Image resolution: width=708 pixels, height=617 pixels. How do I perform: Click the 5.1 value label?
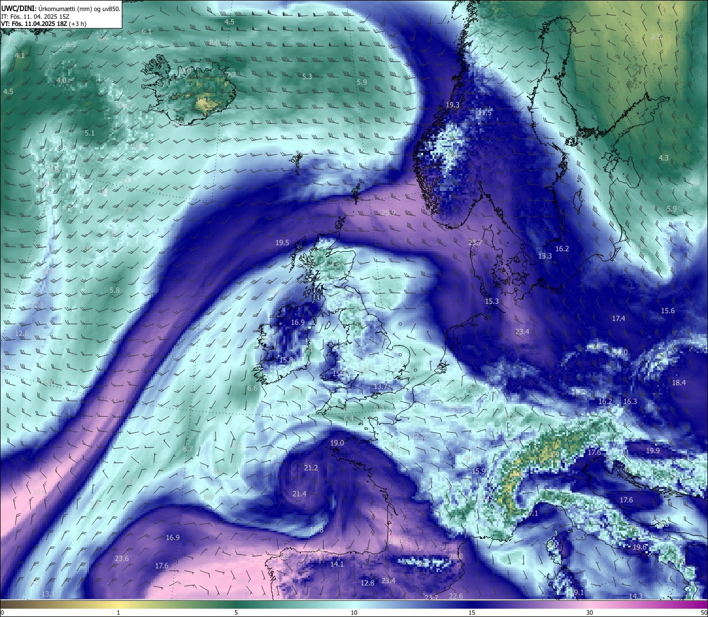[90, 133]
